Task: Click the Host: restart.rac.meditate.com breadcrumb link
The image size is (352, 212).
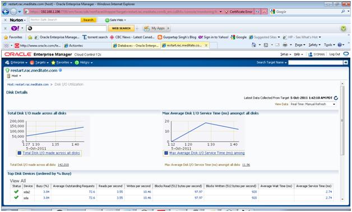Action: click(x=28, y=85)
